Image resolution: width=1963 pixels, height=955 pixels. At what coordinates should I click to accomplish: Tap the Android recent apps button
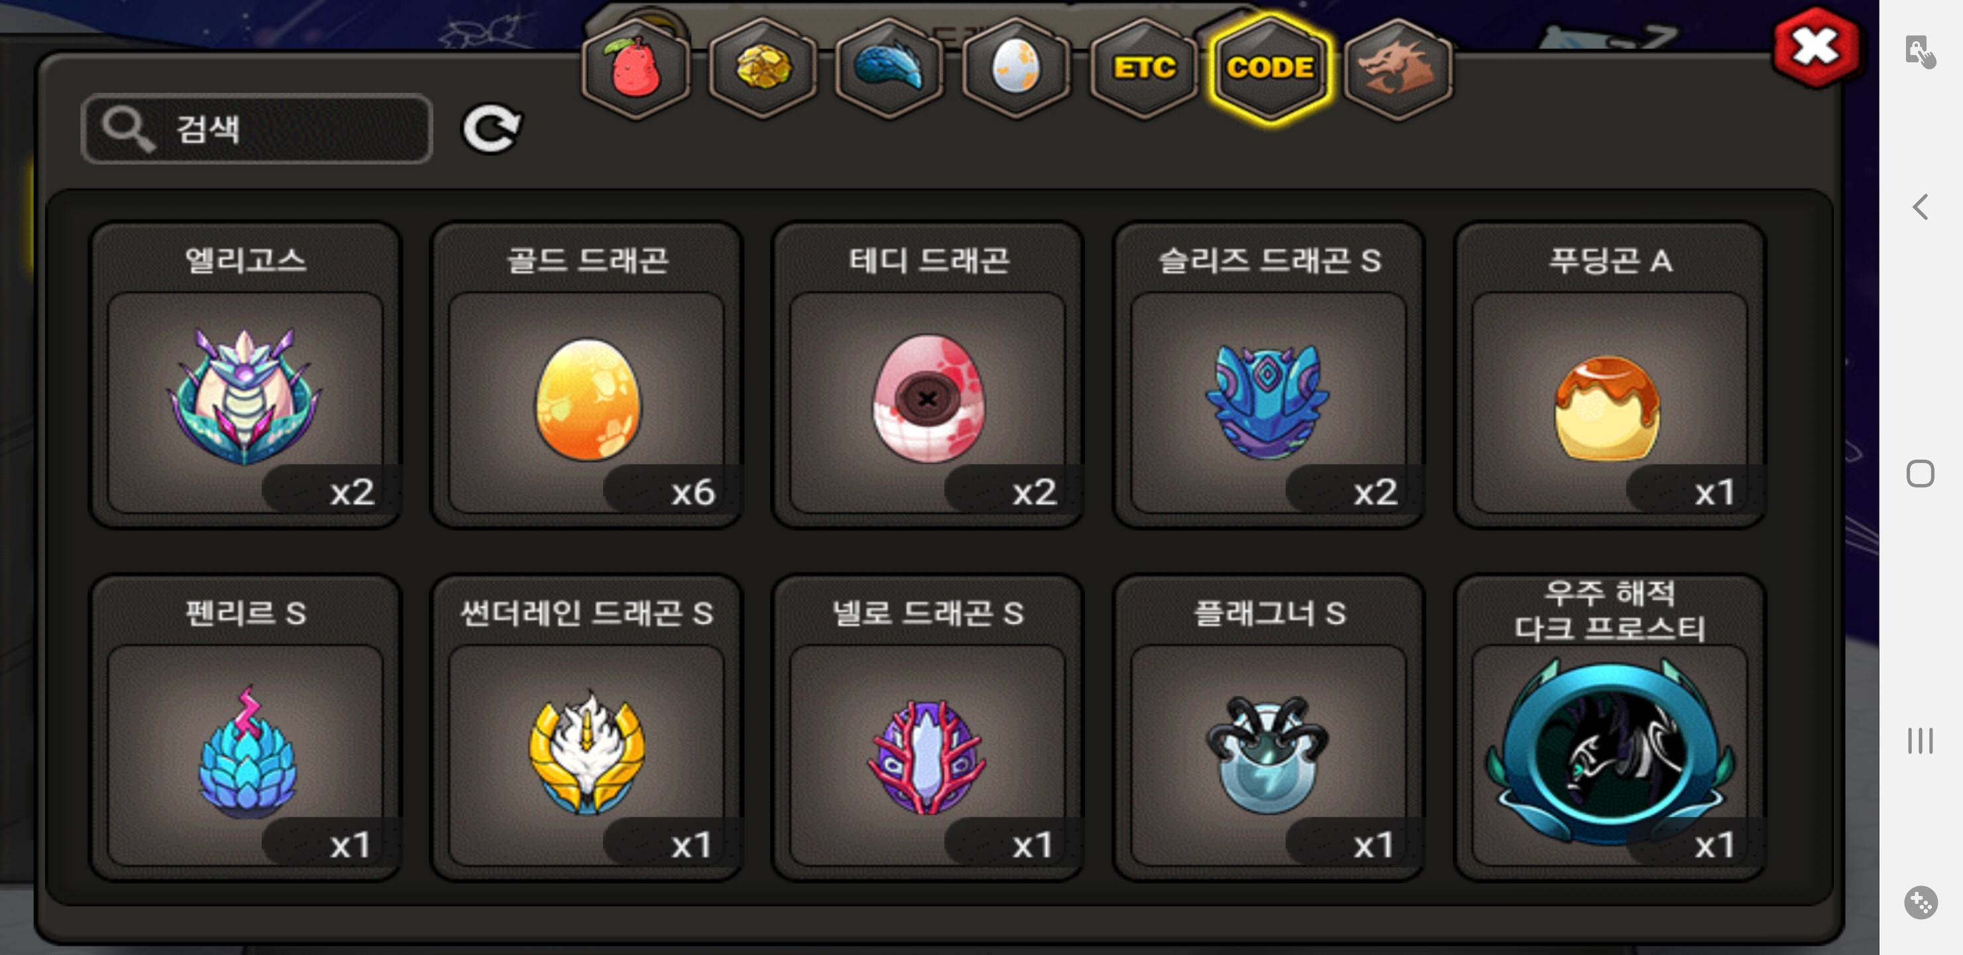pyautogui.click(x=1921, y=740)
